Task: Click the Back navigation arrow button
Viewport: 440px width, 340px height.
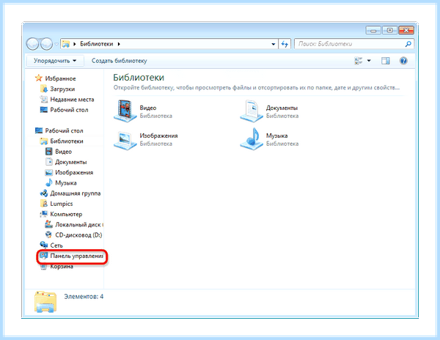Action: point(33,44)
